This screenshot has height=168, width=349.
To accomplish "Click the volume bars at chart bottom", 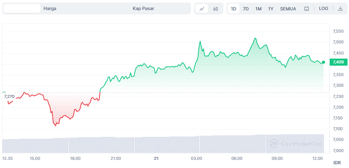I will tap(164, 144).
